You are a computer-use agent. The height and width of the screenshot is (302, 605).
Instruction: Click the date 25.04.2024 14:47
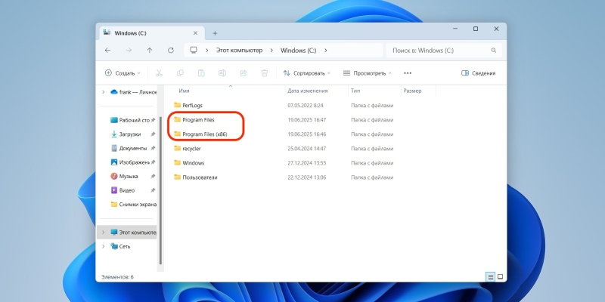tap(307, 149)
